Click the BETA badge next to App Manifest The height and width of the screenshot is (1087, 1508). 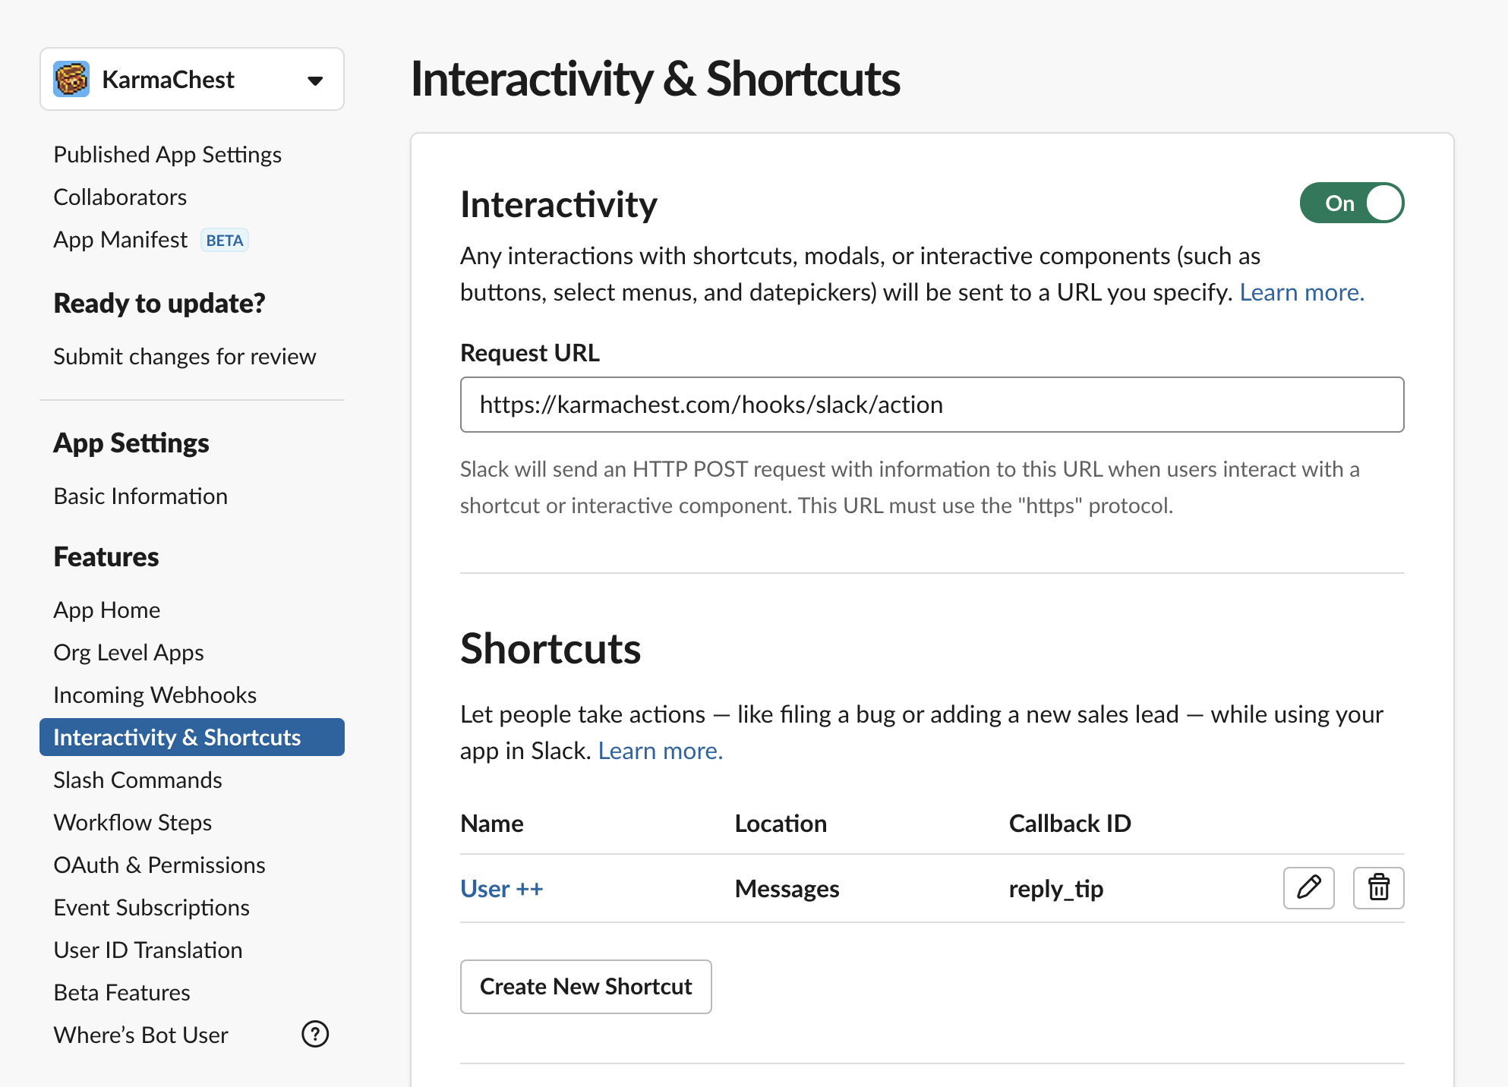[225, 240]
